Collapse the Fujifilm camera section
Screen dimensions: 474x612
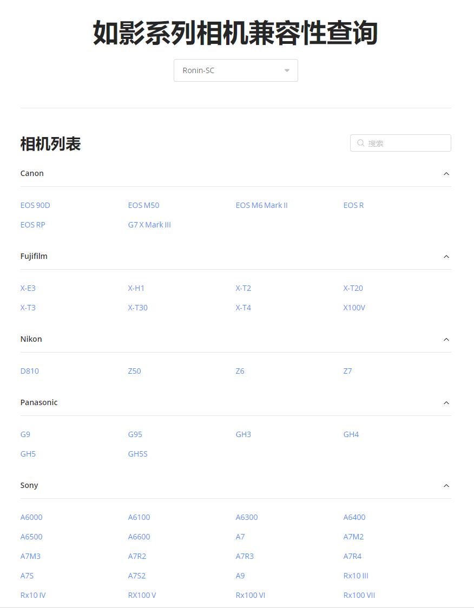pos(446,257)
